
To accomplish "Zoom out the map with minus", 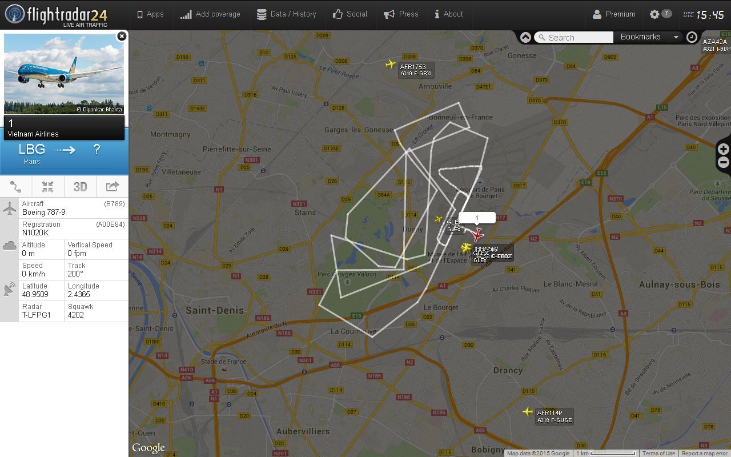I will (x=723, y=163).
